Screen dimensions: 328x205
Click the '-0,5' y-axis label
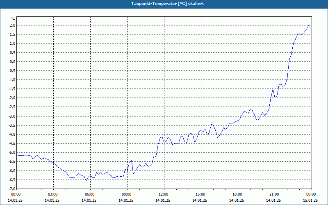pos(12,71)
